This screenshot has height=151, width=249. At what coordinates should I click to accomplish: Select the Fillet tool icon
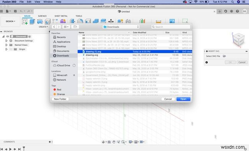[x=80, y=21]
